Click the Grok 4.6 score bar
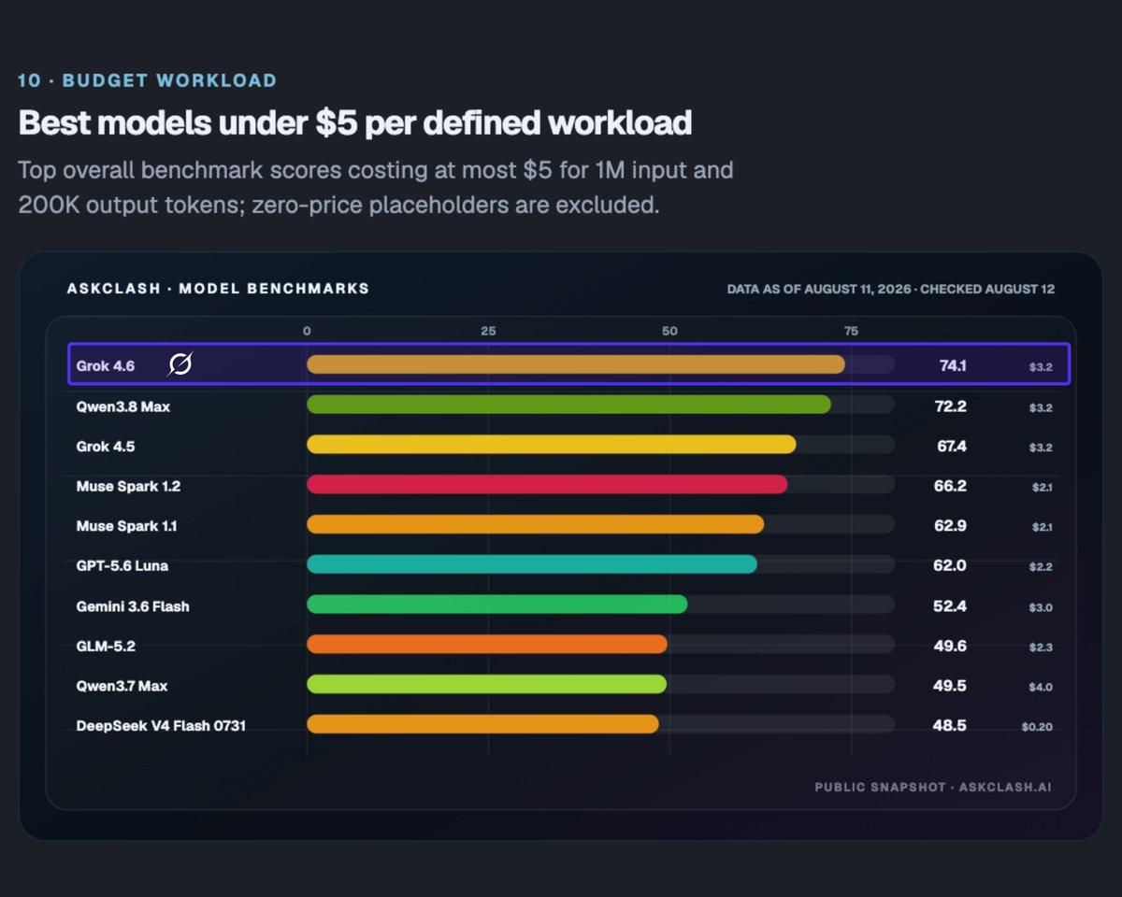1122x897 pixels. 576,364
